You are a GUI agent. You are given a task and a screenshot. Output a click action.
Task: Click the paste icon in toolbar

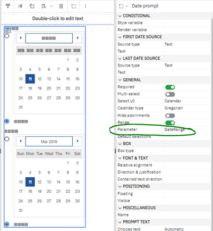click(x=44, y=6)
